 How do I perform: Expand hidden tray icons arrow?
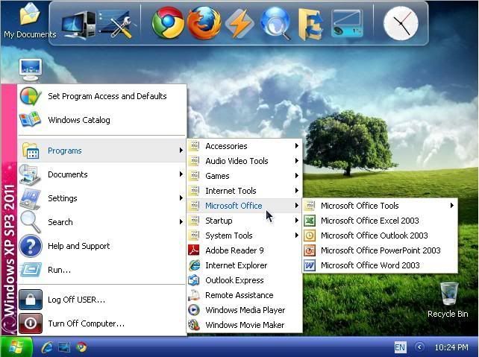pos(419,347)
